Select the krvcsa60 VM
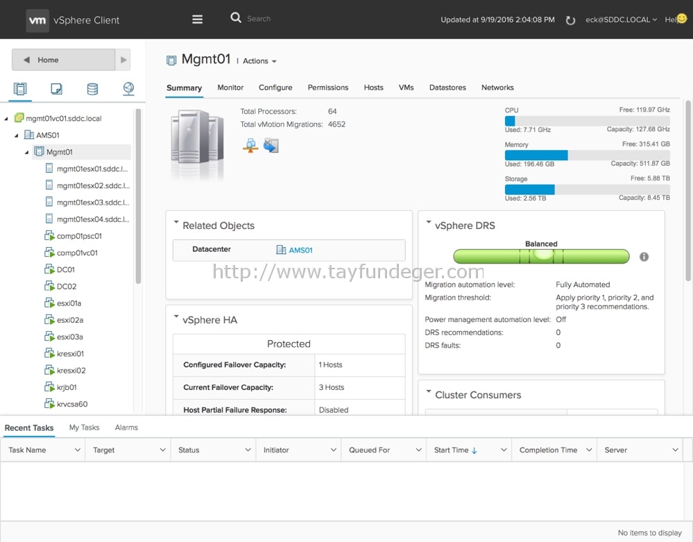The height and width of the screenshot is (542, 693). (67, 404)
